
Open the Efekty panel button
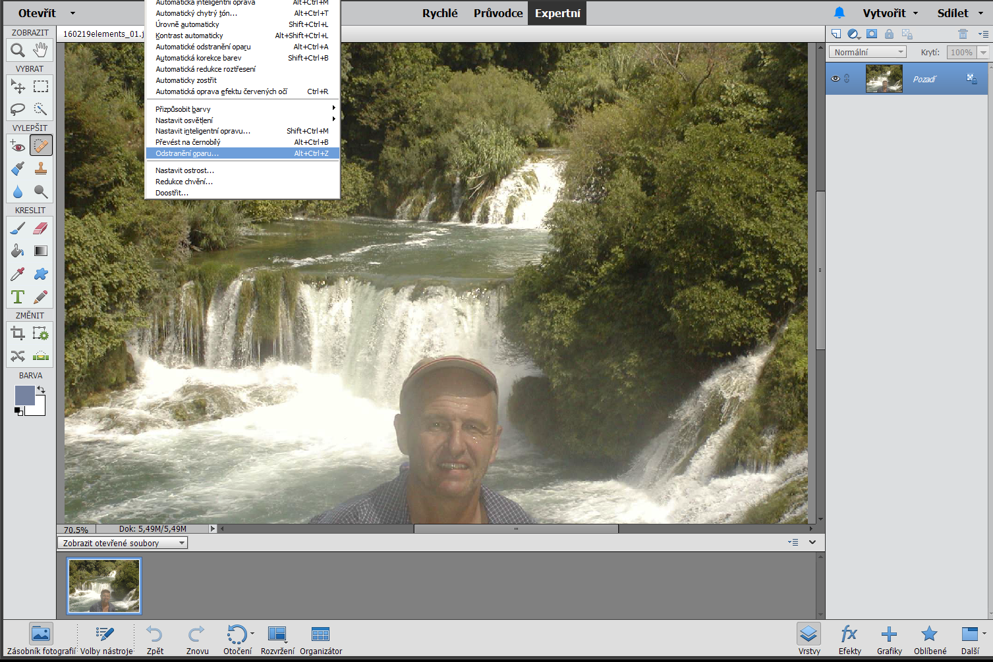tap(849, 640)
